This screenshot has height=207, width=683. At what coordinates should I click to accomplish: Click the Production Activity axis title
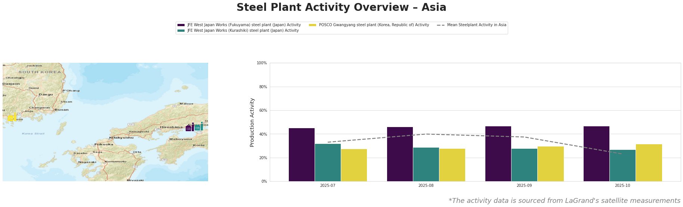pyautogui.click(x=252, y=122)
